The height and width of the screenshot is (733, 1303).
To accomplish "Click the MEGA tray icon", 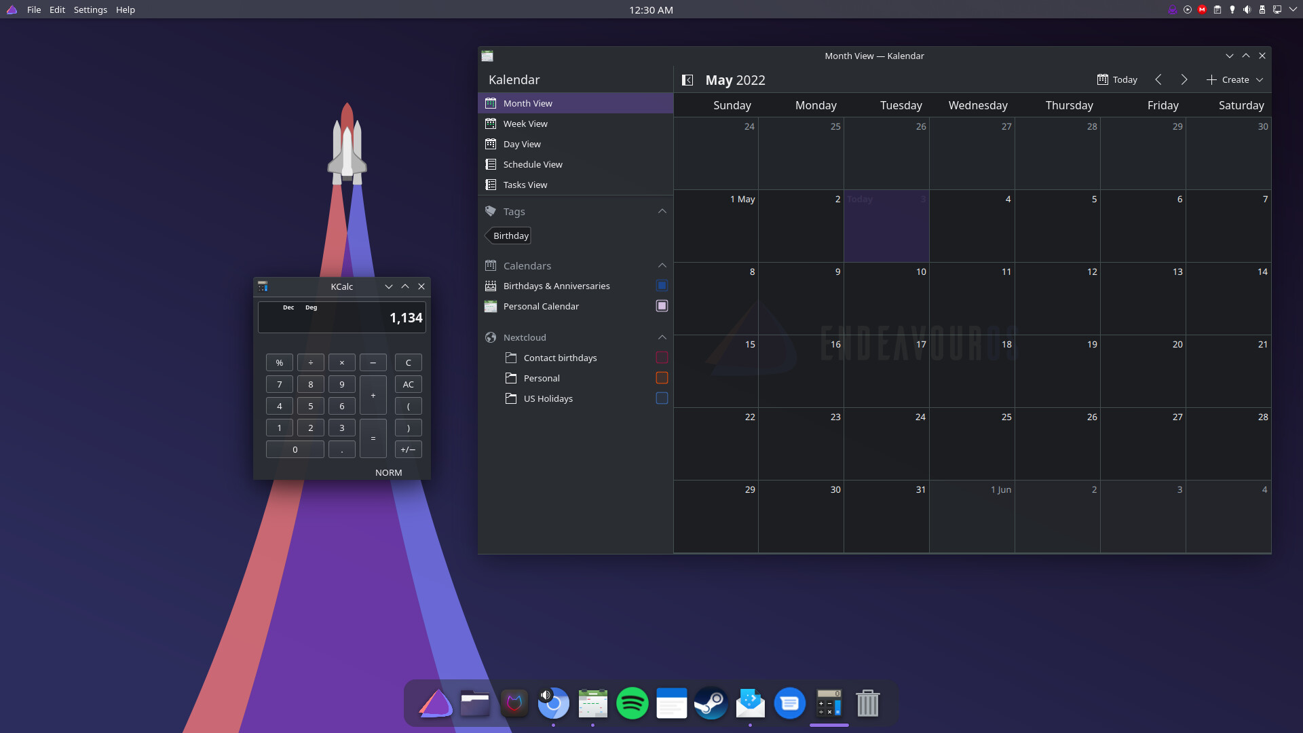I will pyautogui.click(x=1202, y=10).
